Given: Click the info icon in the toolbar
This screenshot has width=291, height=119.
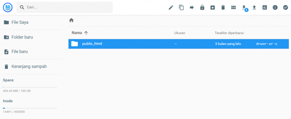Looking at the screenshot, I should [275, 8].
